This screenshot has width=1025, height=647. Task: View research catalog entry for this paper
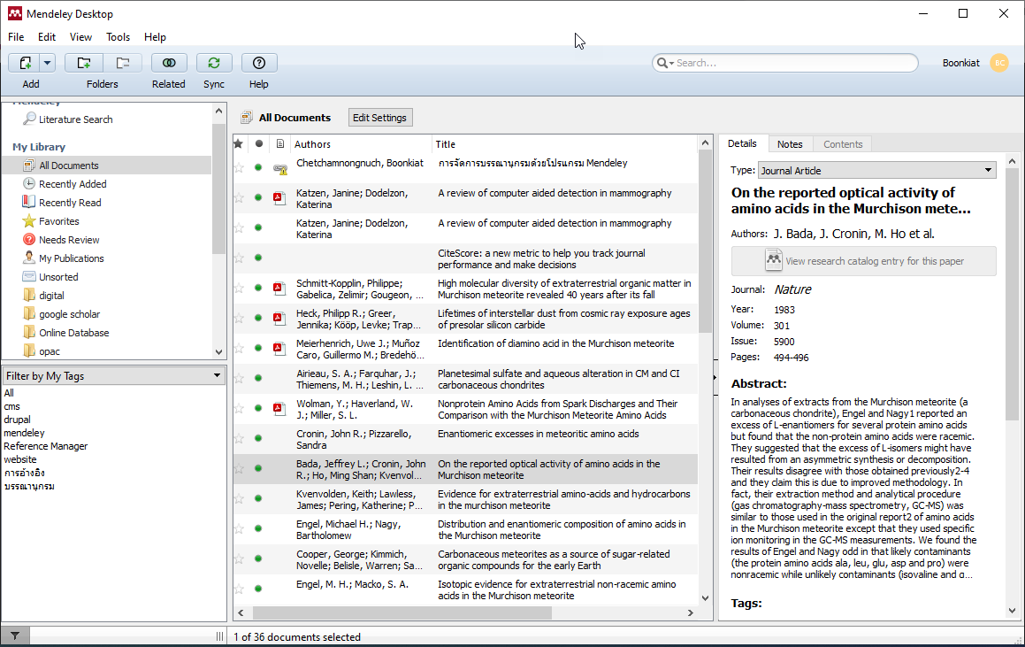point(863,261)
